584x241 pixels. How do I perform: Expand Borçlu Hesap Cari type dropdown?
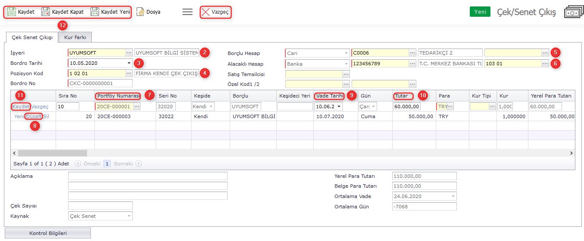coord(346,53)
